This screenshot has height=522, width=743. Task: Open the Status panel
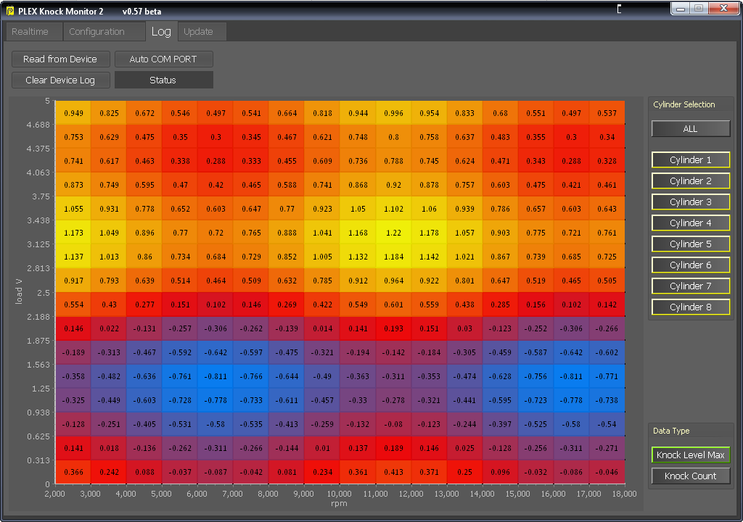[x=163, y=80]
